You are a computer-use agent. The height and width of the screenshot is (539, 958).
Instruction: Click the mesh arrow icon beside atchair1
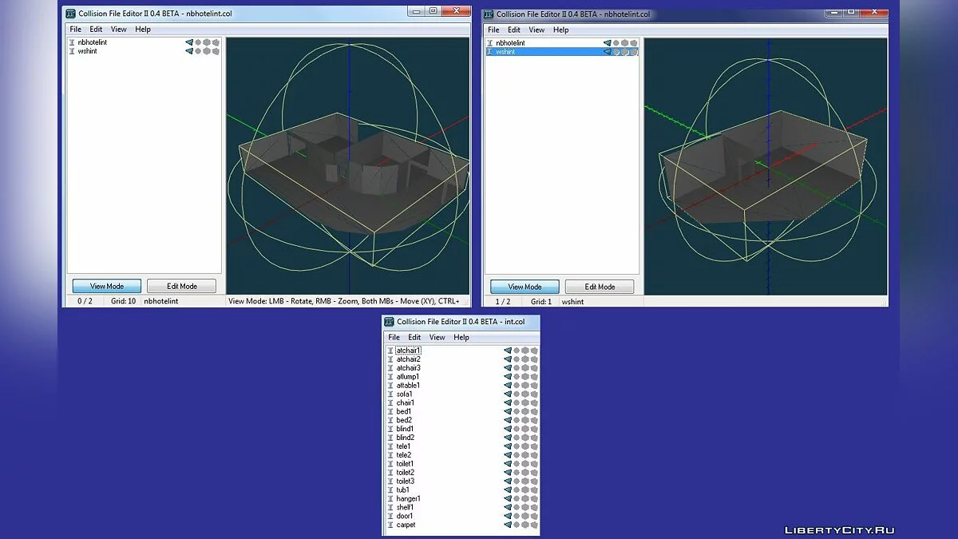[508, 351]
